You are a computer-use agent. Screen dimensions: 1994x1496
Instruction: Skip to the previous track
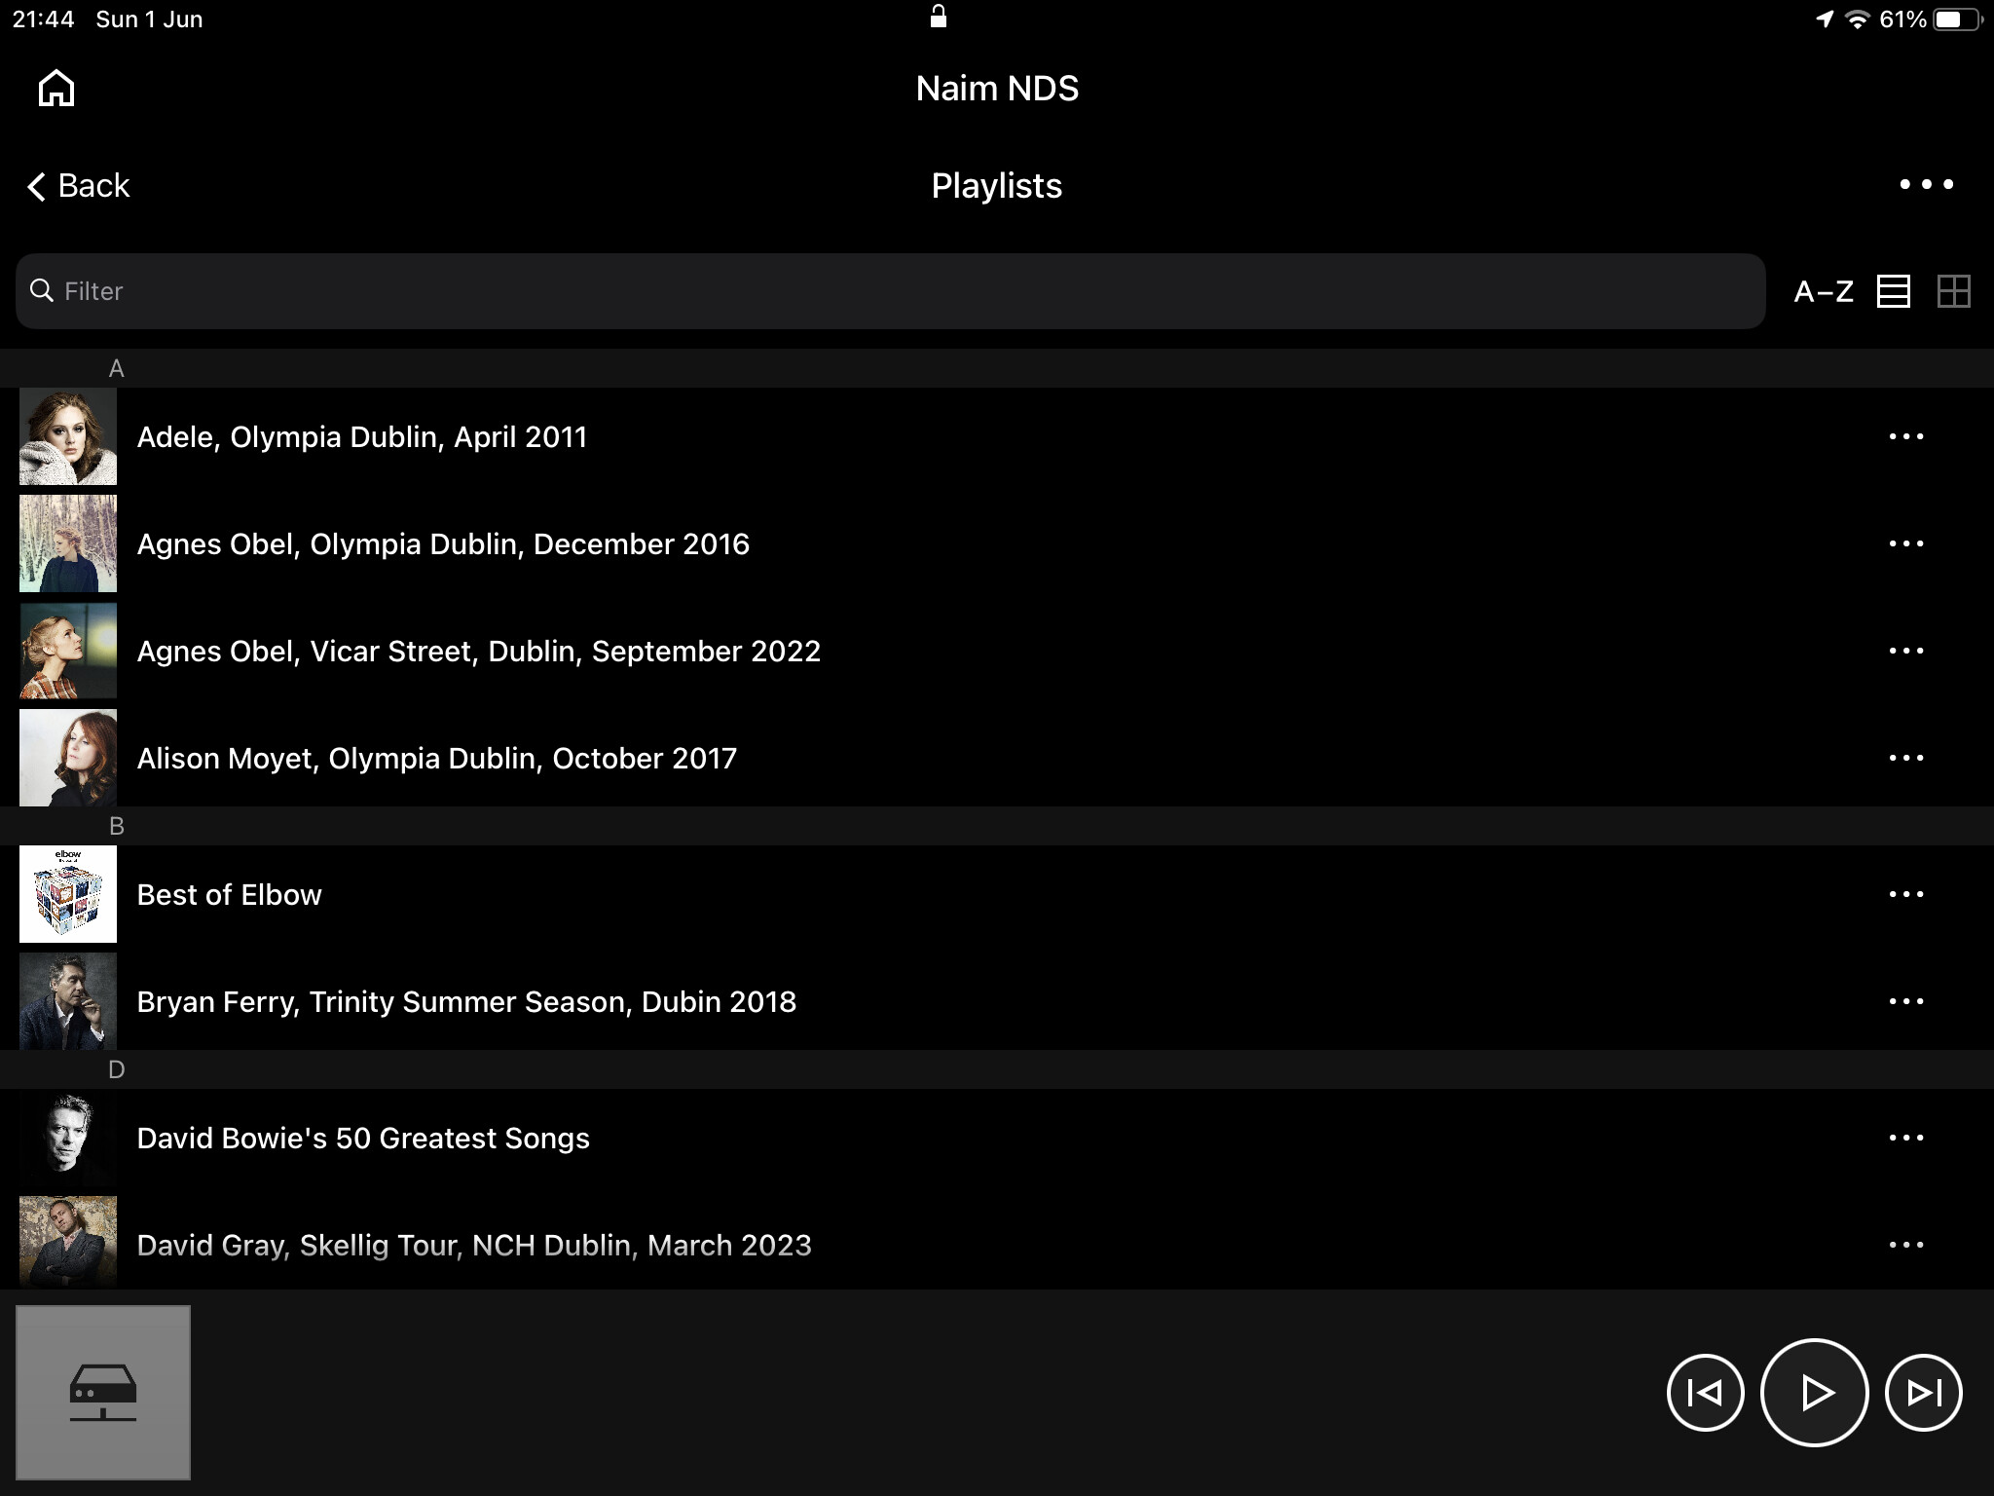[1705, 1393]
